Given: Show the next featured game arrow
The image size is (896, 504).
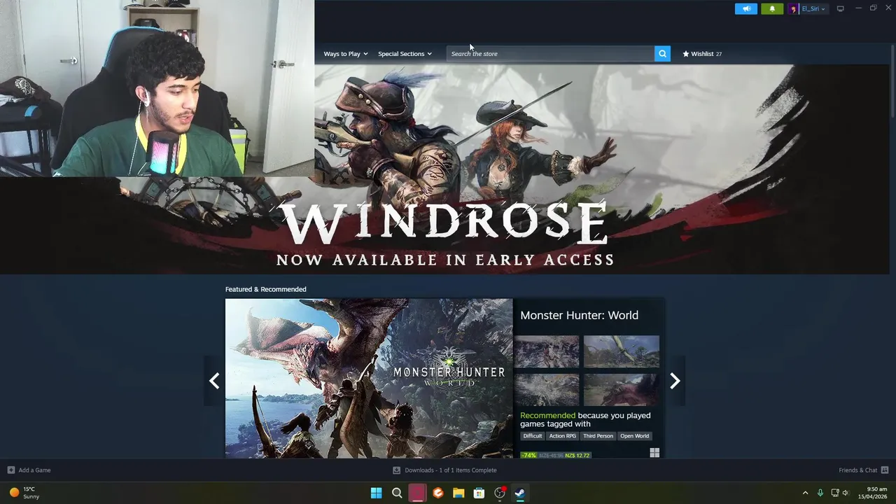Looking at the screenshot, I should [675, 381].
